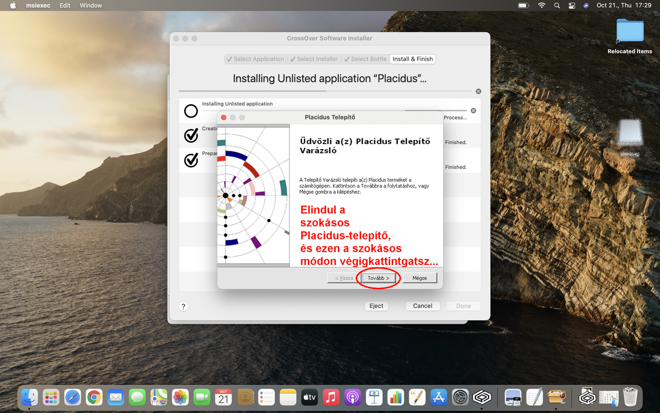The image size is (660, 413).
Task: Click Mégse to cancel the Placidus installer
Action: click(x=420, y=278)
